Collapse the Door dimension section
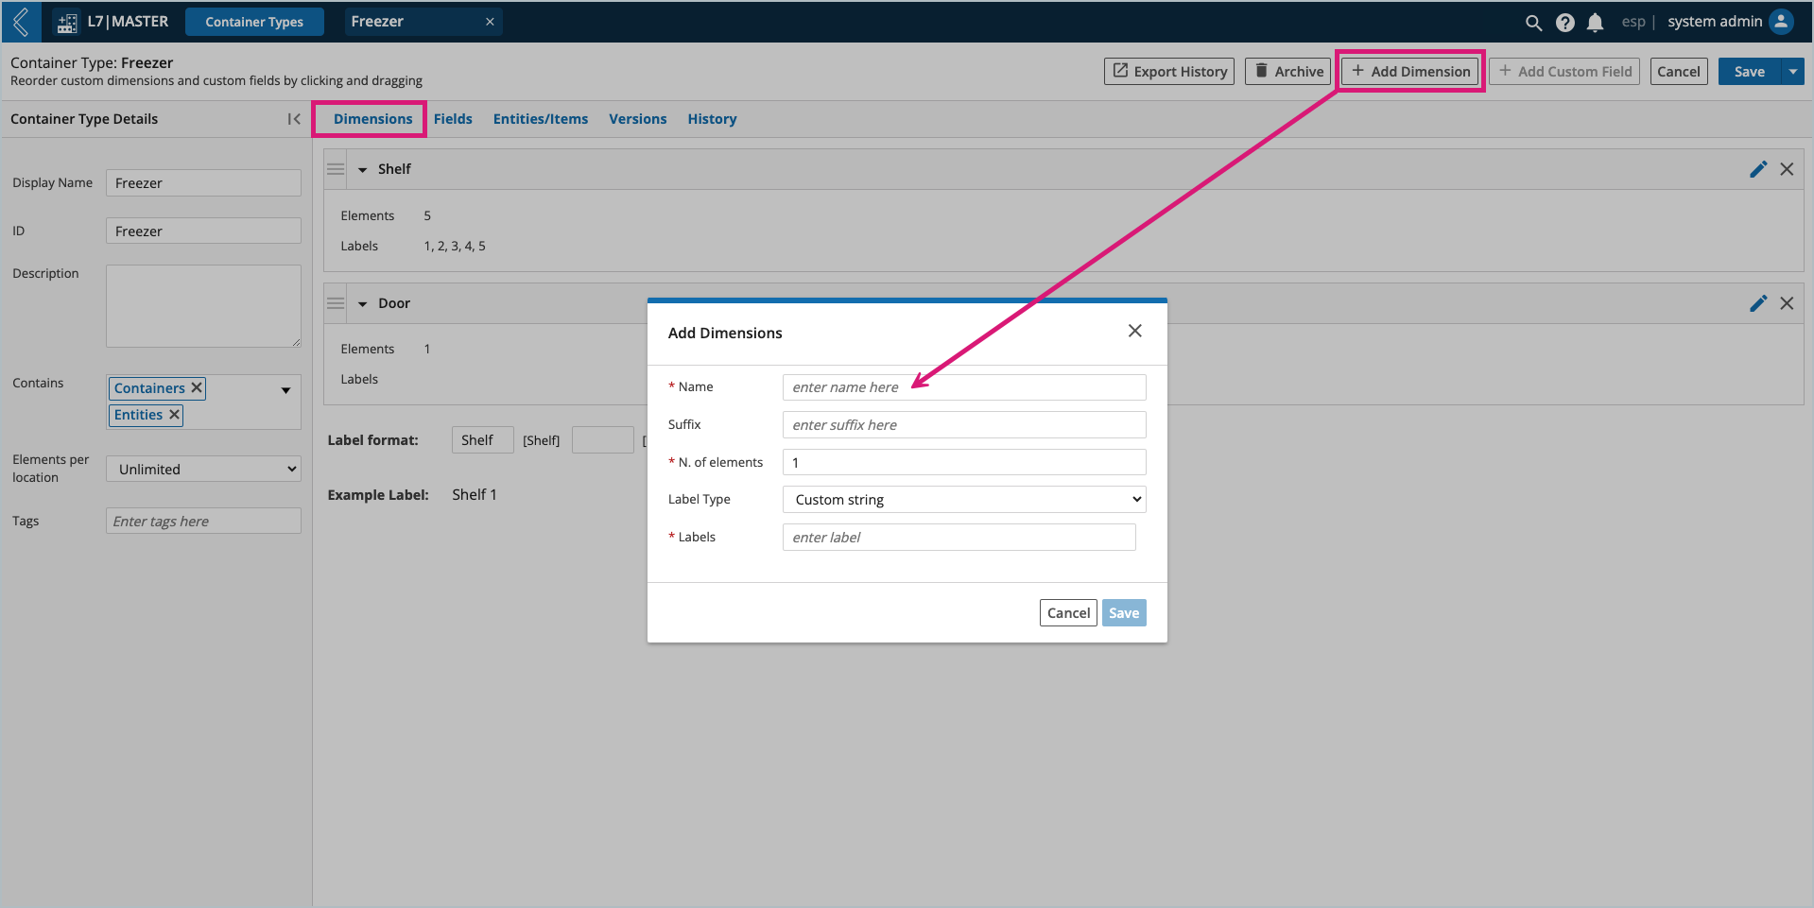Screen dimensions: 1814x908 (362, 304)
